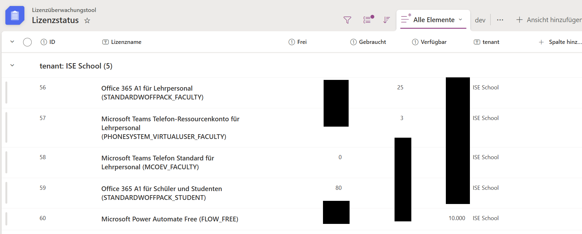The image size is (582, 234).
Task: Open Microsoft Teams Telefon-Ressourcenkonto für Lehrpersonal item
Action: (170, 128)
